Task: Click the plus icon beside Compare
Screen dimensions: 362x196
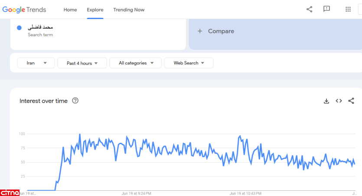Action: coord(200,31)
